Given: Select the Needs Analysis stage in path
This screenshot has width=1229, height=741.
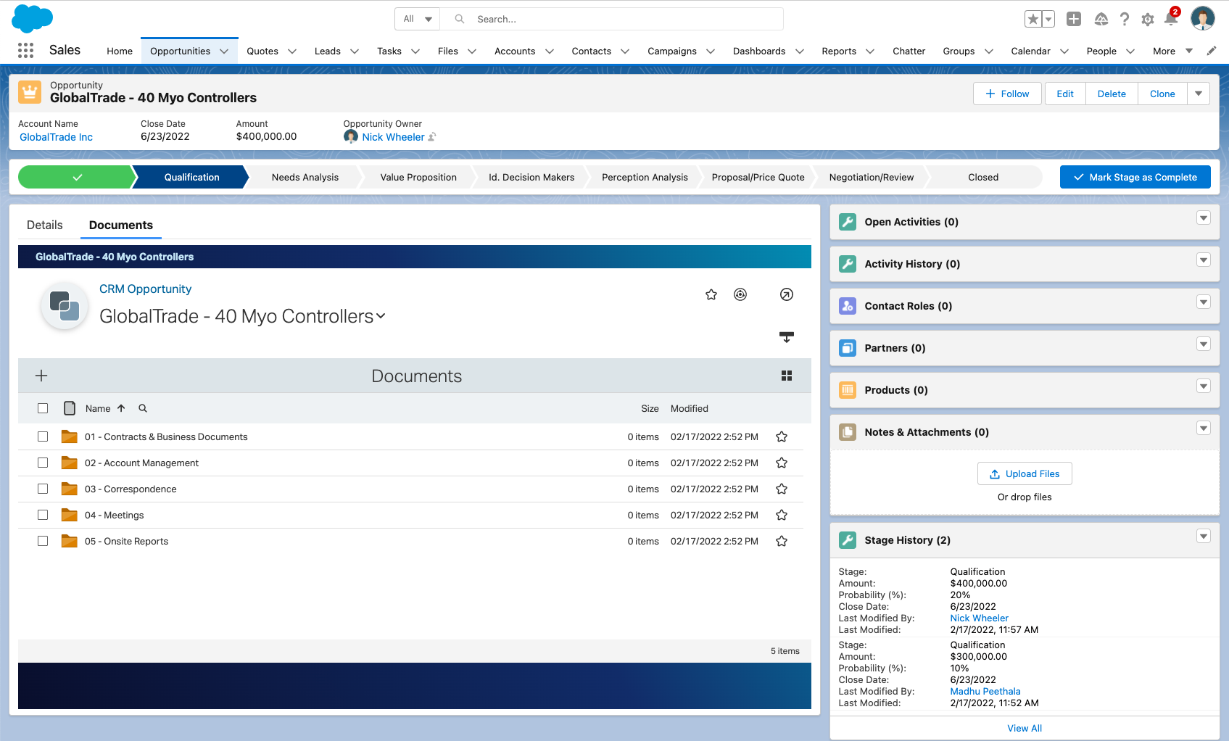Looking at the screenshot, I should coord(305,177).
